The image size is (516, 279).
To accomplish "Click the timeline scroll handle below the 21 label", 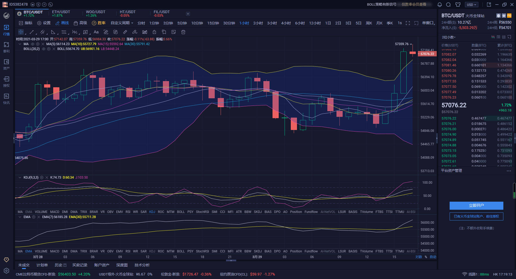I will pyautogui.click(x=231, y=260).
